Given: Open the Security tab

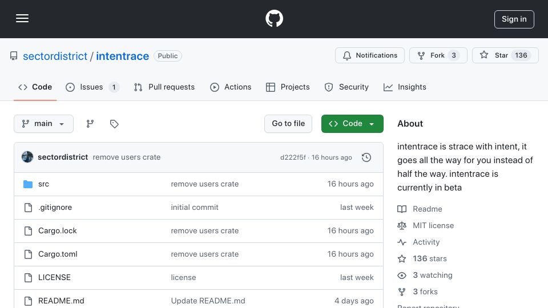Looking at the screenshot, I should coord(346,87).
